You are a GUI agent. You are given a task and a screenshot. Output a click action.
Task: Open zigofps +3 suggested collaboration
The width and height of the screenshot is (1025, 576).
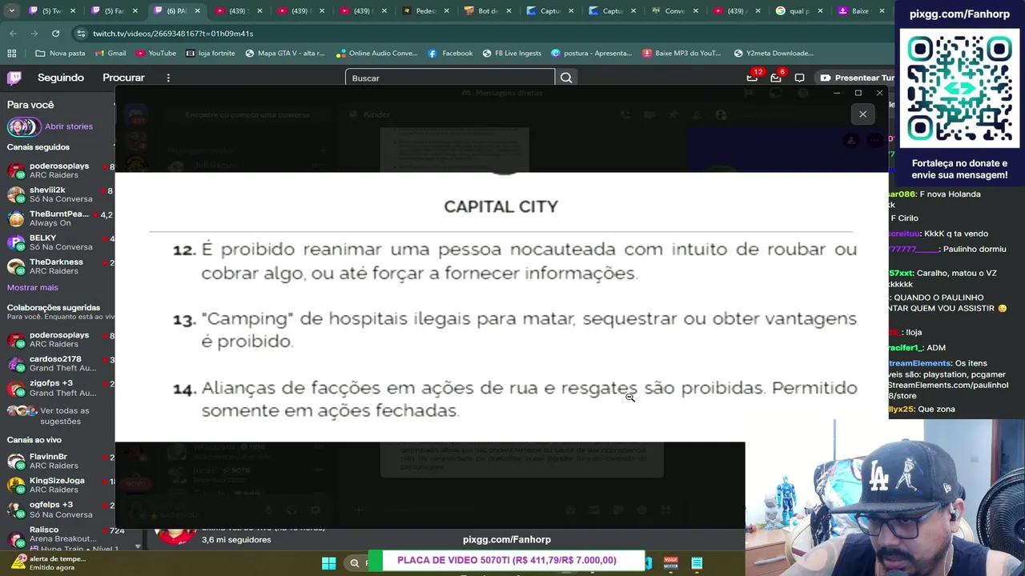coord(58,388)
